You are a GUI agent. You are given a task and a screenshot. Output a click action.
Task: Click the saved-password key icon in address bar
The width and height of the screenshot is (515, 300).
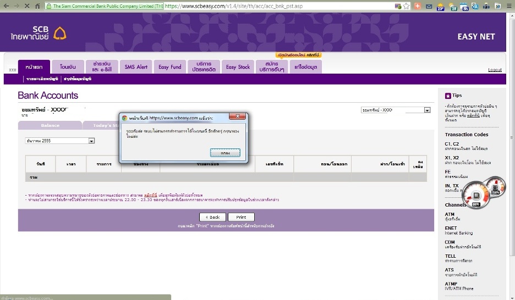pyautogui.click(x=398, y=6)
